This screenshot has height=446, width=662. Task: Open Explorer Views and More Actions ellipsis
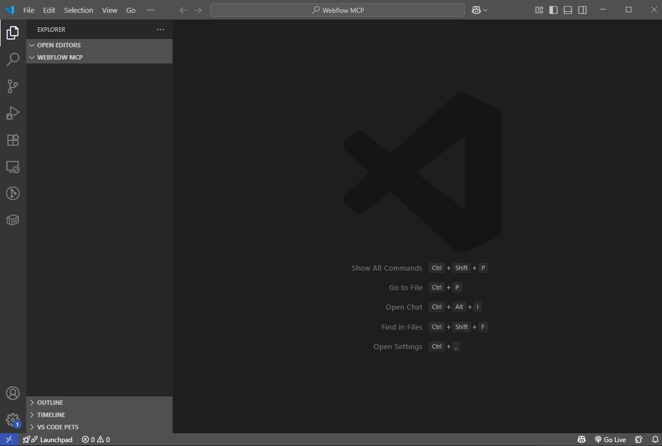coord(160,30)
